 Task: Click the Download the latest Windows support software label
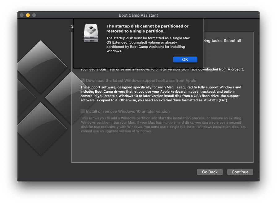(x=141, y=80)
